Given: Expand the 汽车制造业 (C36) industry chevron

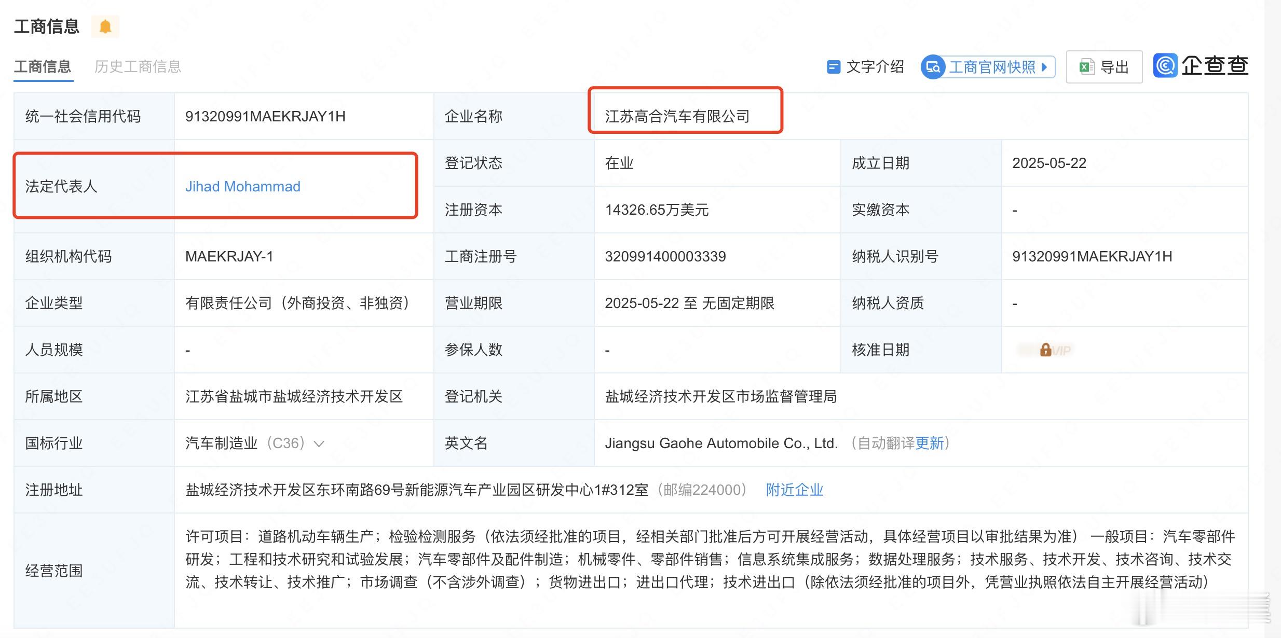Looking at the screenshot, I should coord(319,444).
